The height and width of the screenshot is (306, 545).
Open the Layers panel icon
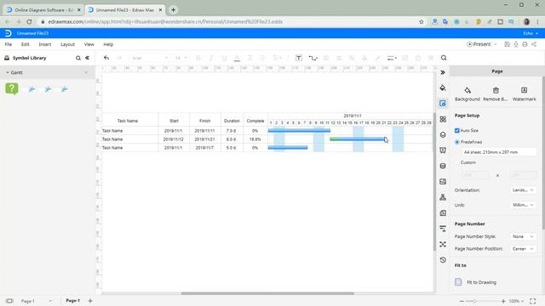443,134
